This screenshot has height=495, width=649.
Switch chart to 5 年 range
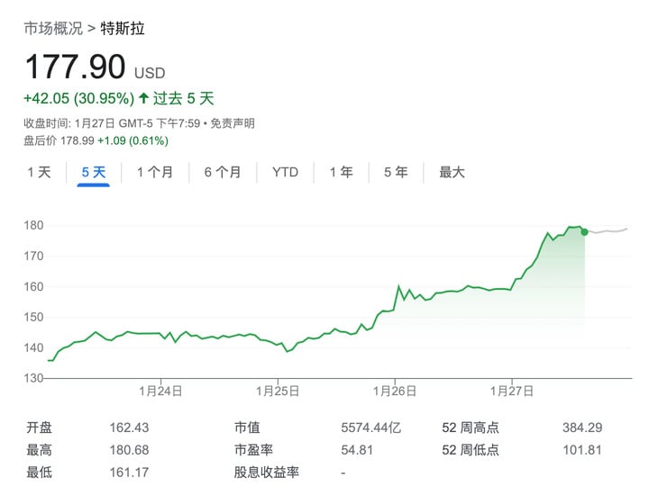point(396,172)
